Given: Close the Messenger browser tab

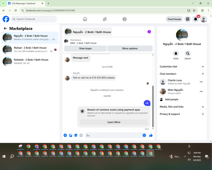Looking at the screenshot, I should click(x=42, y=3).
